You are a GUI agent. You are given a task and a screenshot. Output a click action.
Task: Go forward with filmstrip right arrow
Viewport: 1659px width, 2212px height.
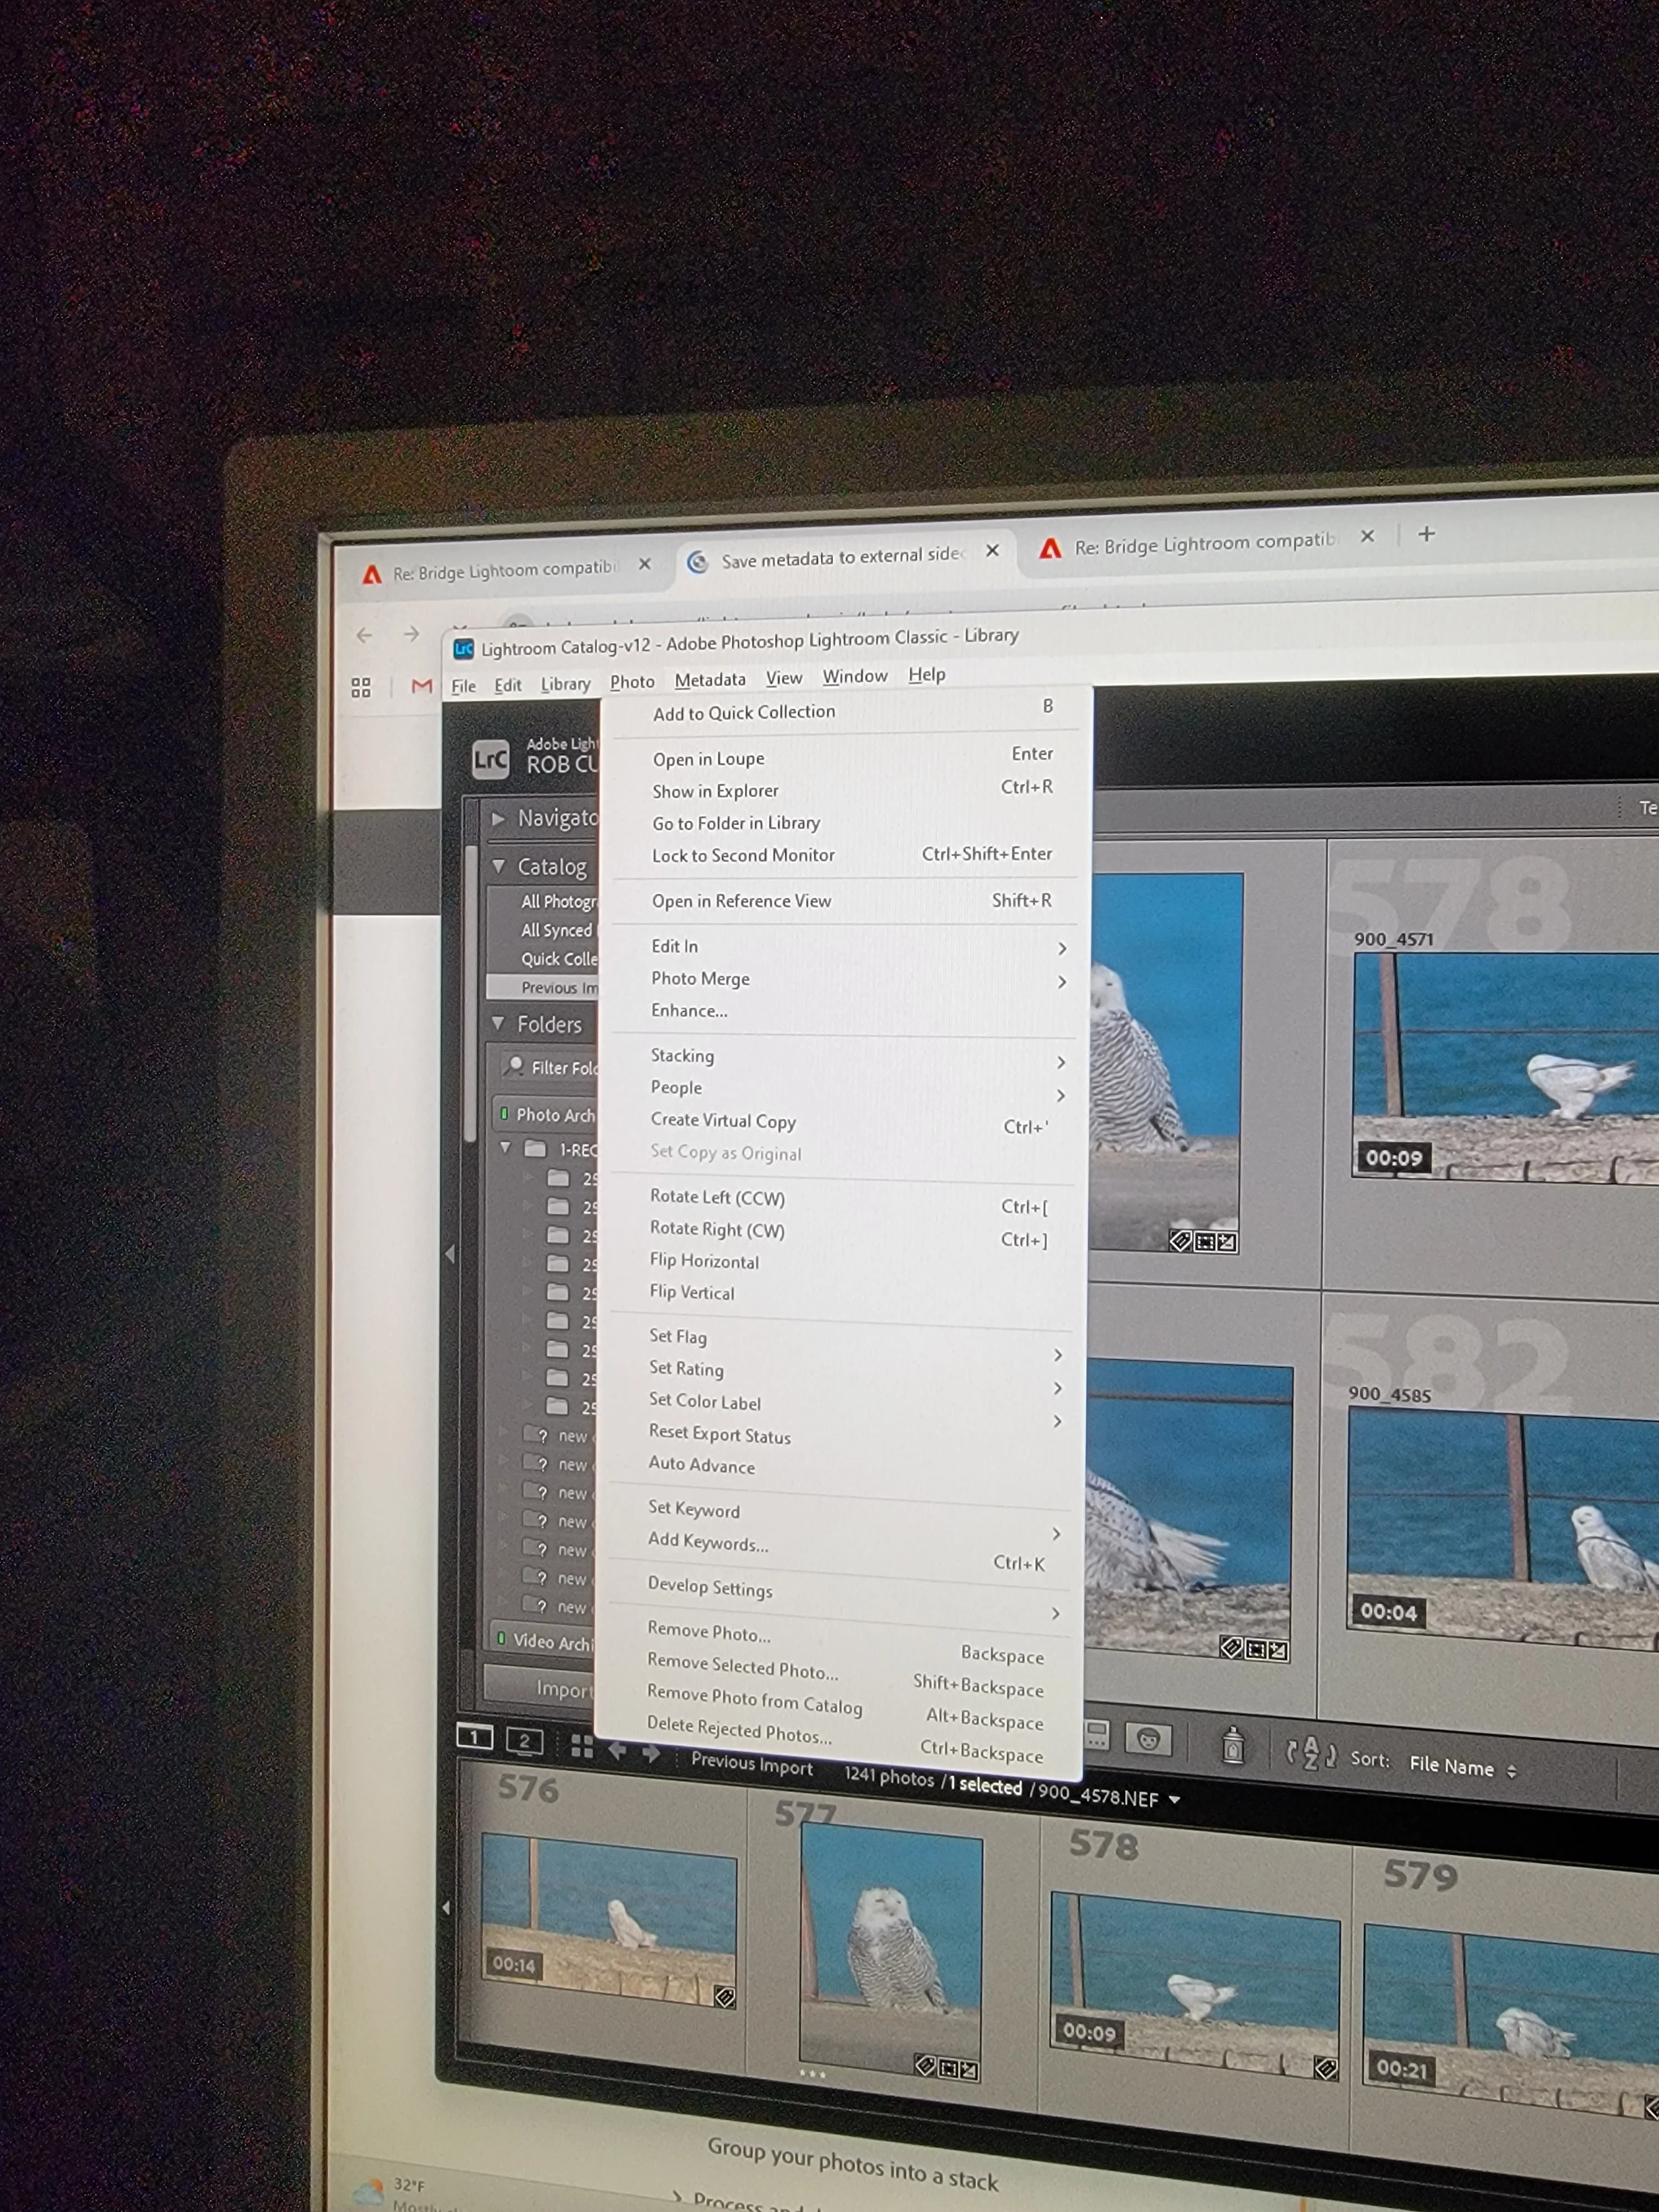click(651, 1752)
